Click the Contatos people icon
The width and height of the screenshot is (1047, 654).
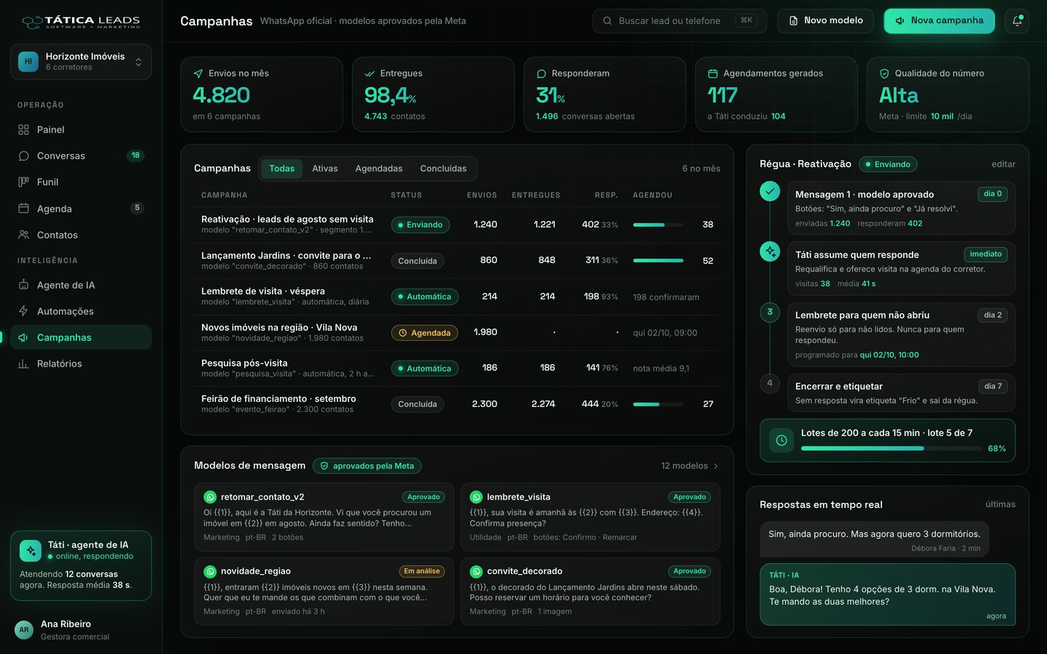pyautogui.click(x=23, y=235)
